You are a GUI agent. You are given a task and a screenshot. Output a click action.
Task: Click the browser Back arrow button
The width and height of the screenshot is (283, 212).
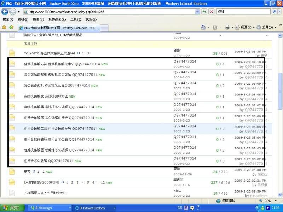(x=5, y=12)
